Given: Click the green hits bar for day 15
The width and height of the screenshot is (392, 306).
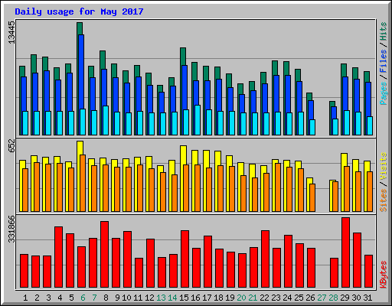Looking at the screenshot, I should 183,56.
